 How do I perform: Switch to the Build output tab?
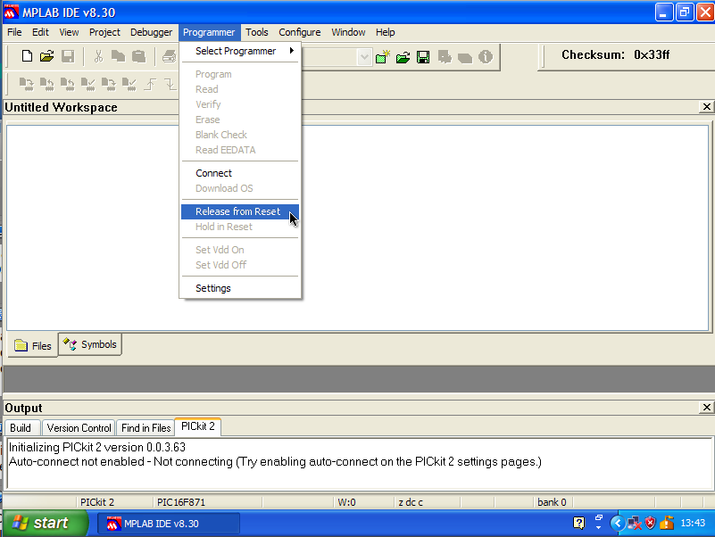click(x=21, y=428)
